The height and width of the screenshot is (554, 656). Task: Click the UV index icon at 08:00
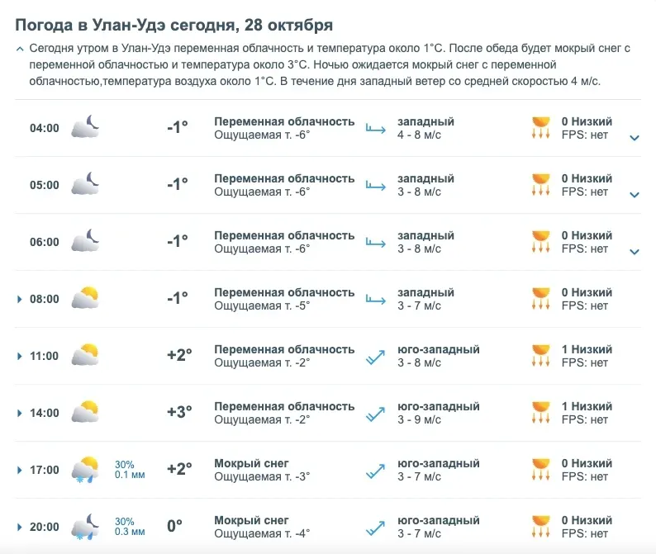[540, 299]
